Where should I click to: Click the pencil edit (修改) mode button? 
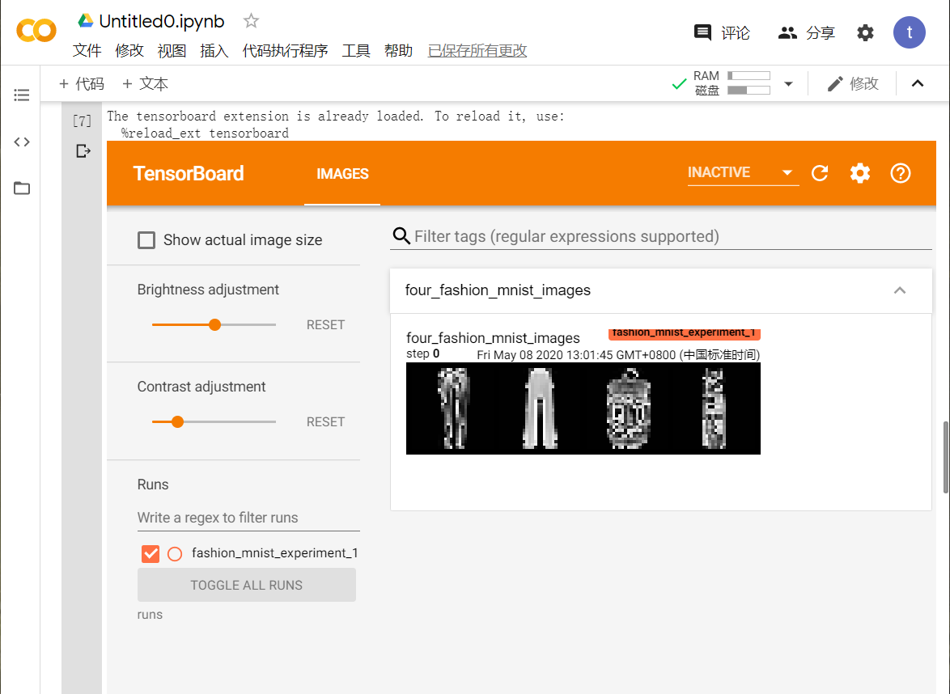click(x=852, y=83)
